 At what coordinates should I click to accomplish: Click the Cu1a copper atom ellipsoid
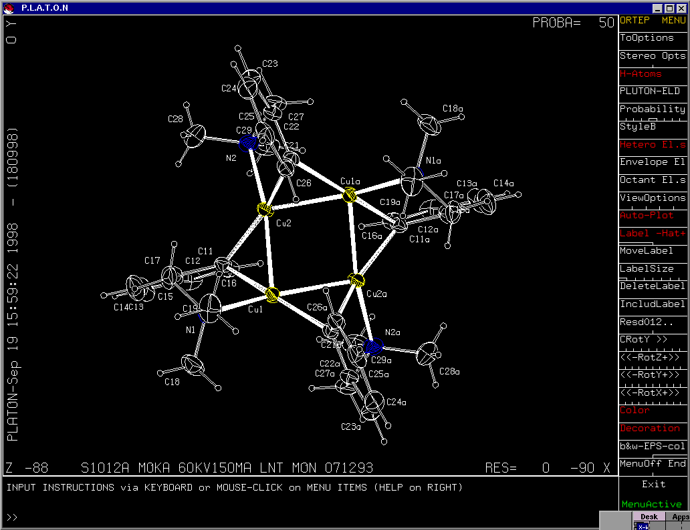[x=349, y=195]
